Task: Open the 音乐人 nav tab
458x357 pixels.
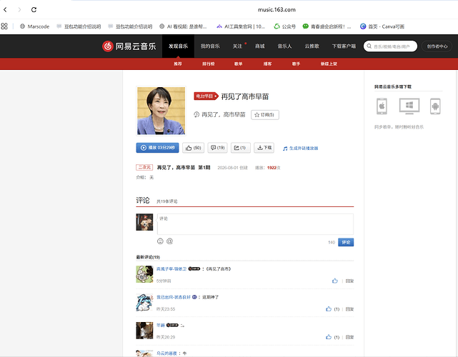Action: 284,46
